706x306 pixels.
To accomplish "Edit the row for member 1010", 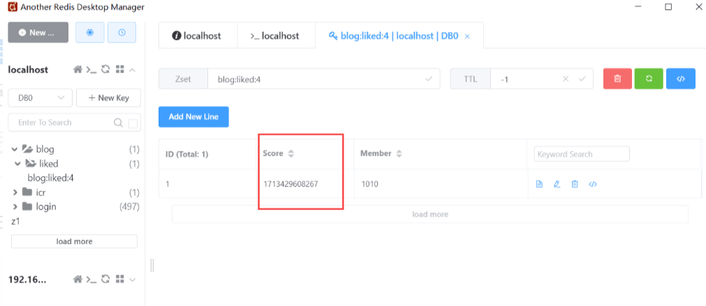I will (557, 184).
